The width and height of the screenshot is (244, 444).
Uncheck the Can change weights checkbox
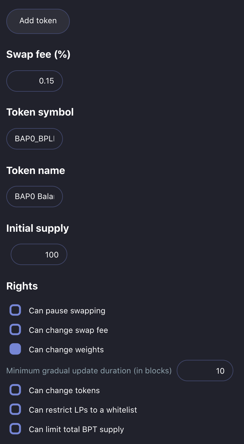(15, 349)
